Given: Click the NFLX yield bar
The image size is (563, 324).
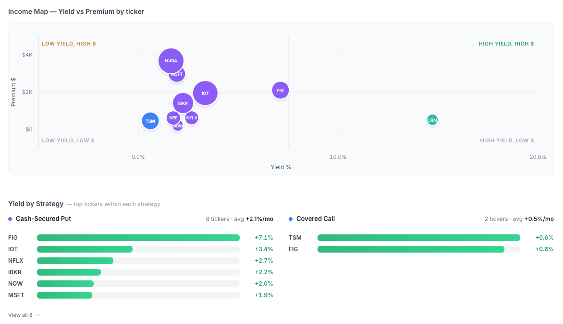Looking at the screenshot, I should 138,261.
